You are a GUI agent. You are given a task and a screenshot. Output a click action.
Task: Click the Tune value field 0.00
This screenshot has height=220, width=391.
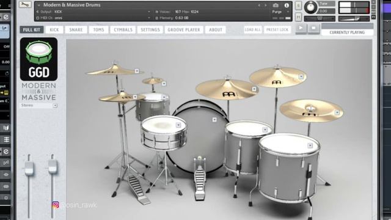[326, 11]
